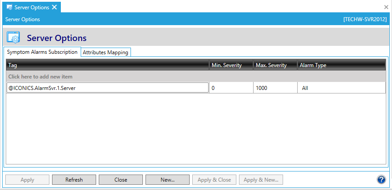The height and width of the screenshot is (190, 392).
Task: Click the Min. Severity value 0
Action: coord(231,88)
